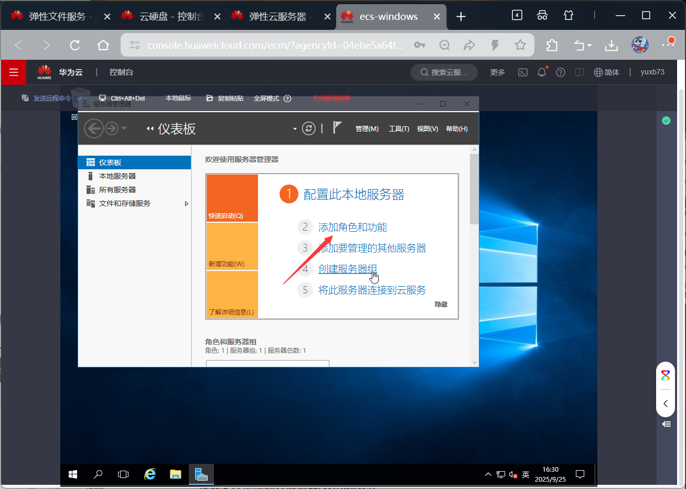Click the network tray icon

point(501,475)
